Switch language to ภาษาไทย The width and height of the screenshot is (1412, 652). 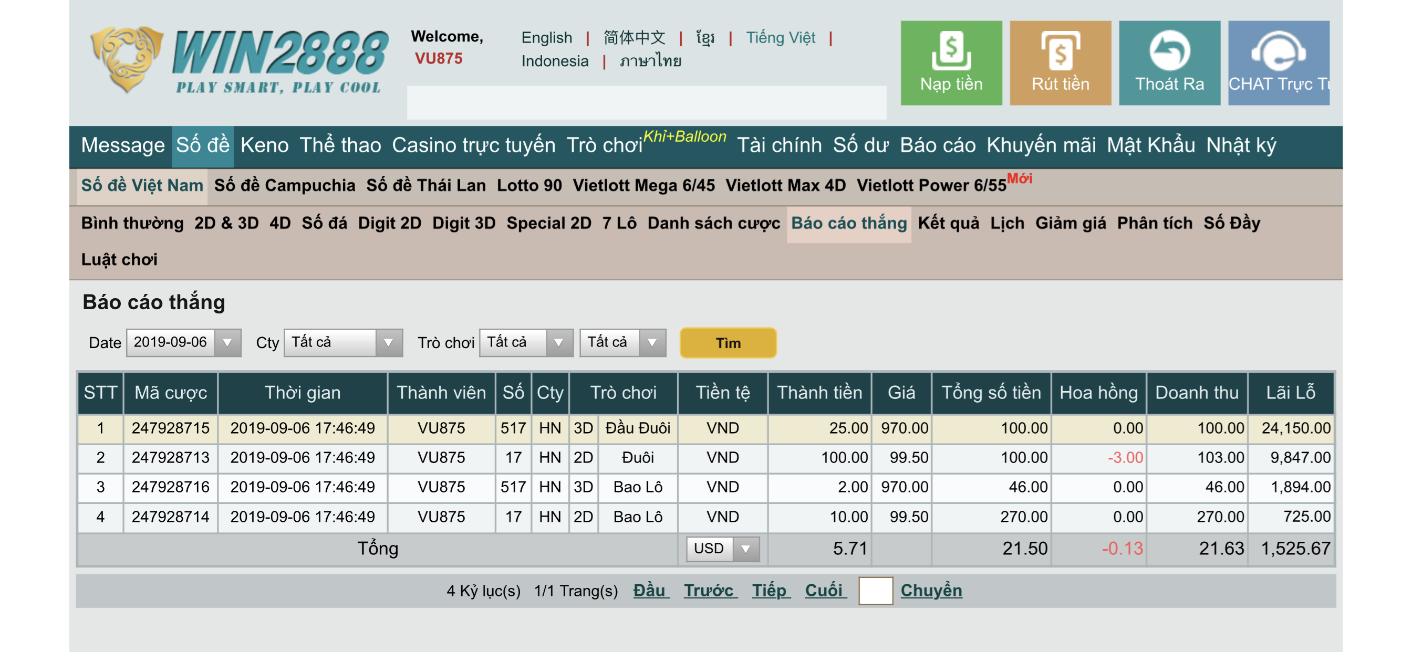click(651, 61)
